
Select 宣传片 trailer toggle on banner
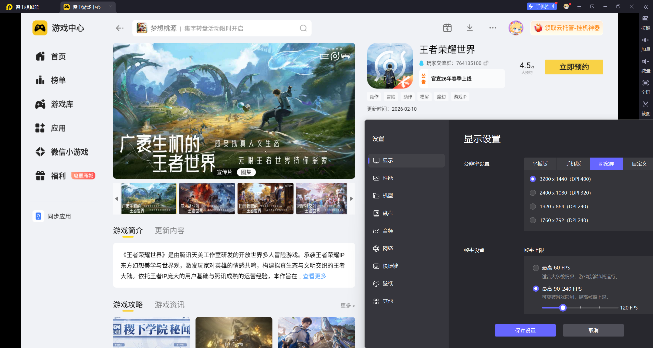point(224,172)
